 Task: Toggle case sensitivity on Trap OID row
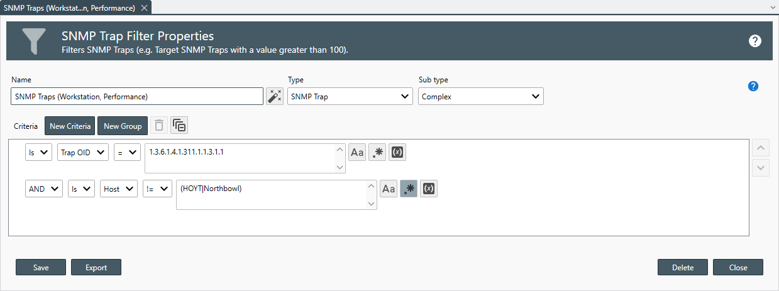tap(357, 152)
